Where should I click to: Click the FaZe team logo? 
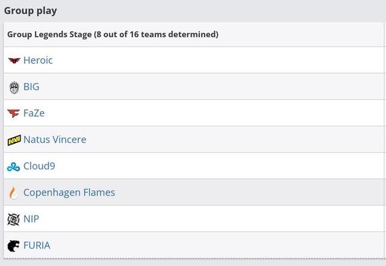[x=13, y=114]
